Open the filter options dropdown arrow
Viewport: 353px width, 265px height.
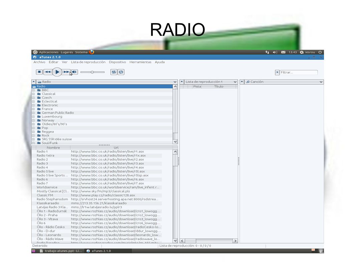click(277, 73)
